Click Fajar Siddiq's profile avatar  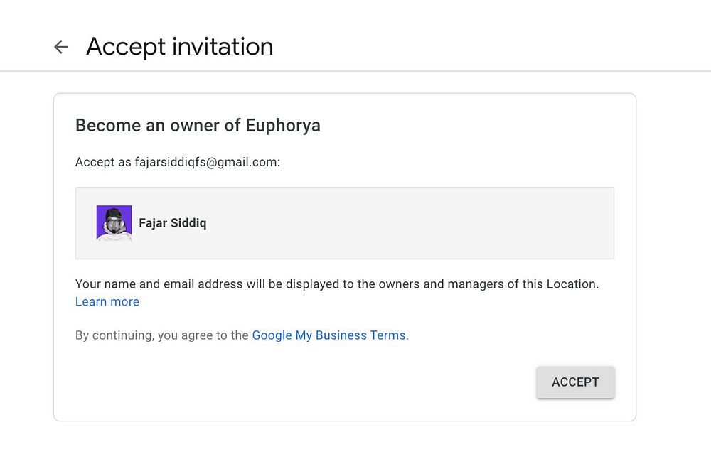pos(114,223)
